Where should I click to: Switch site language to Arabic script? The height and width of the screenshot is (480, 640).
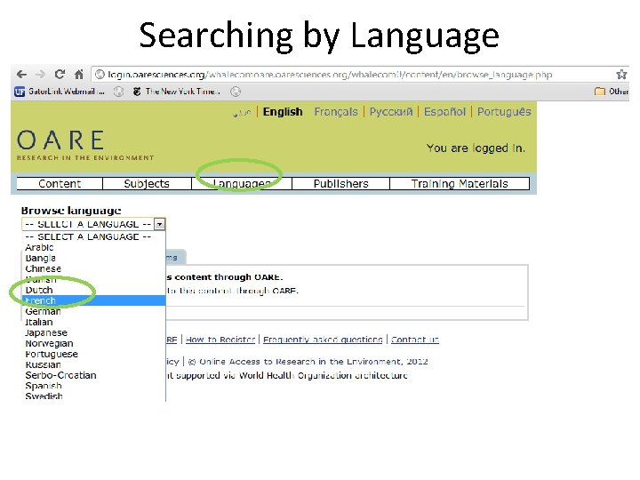pyautogui.click(x=242, y=113)
